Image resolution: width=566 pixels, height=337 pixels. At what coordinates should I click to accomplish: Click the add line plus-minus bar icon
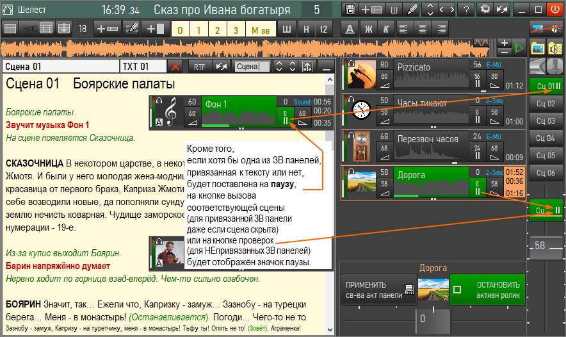coord(107,29)
